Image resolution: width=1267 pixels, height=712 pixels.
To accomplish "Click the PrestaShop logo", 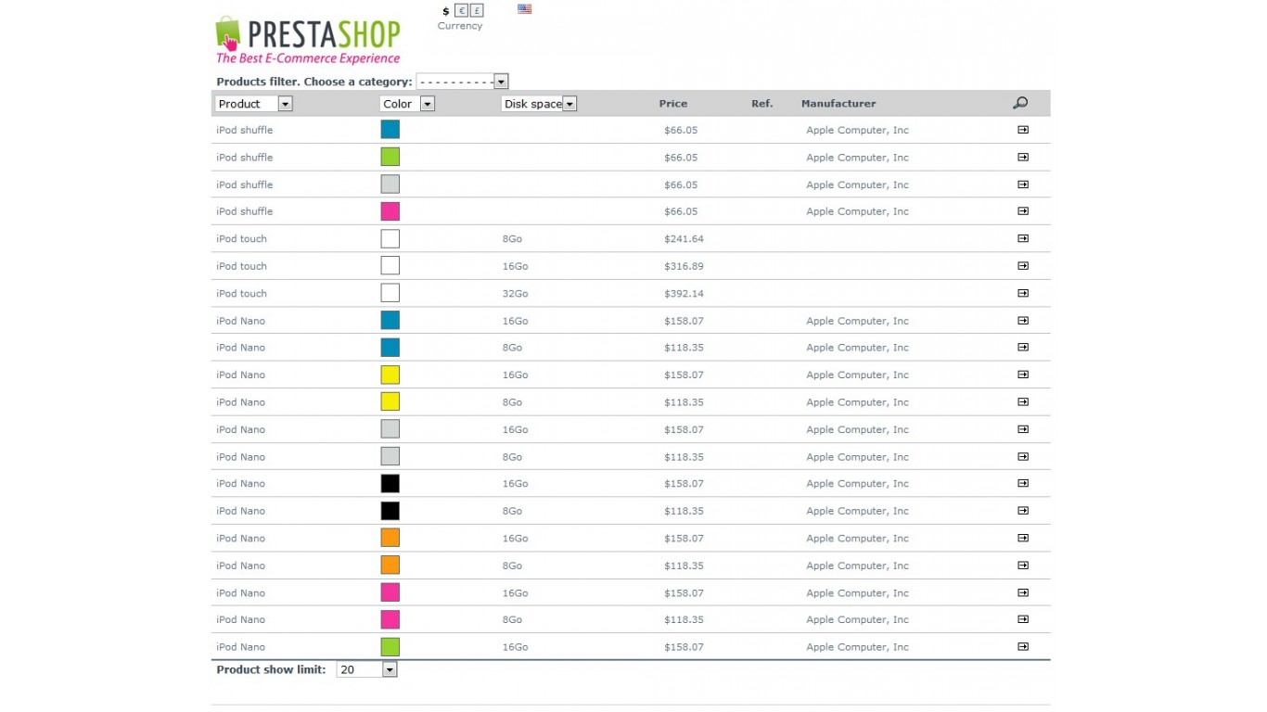I will tap(307, 40).
